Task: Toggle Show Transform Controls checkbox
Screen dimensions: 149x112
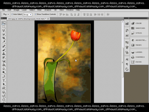Action: tap(35, 14)
